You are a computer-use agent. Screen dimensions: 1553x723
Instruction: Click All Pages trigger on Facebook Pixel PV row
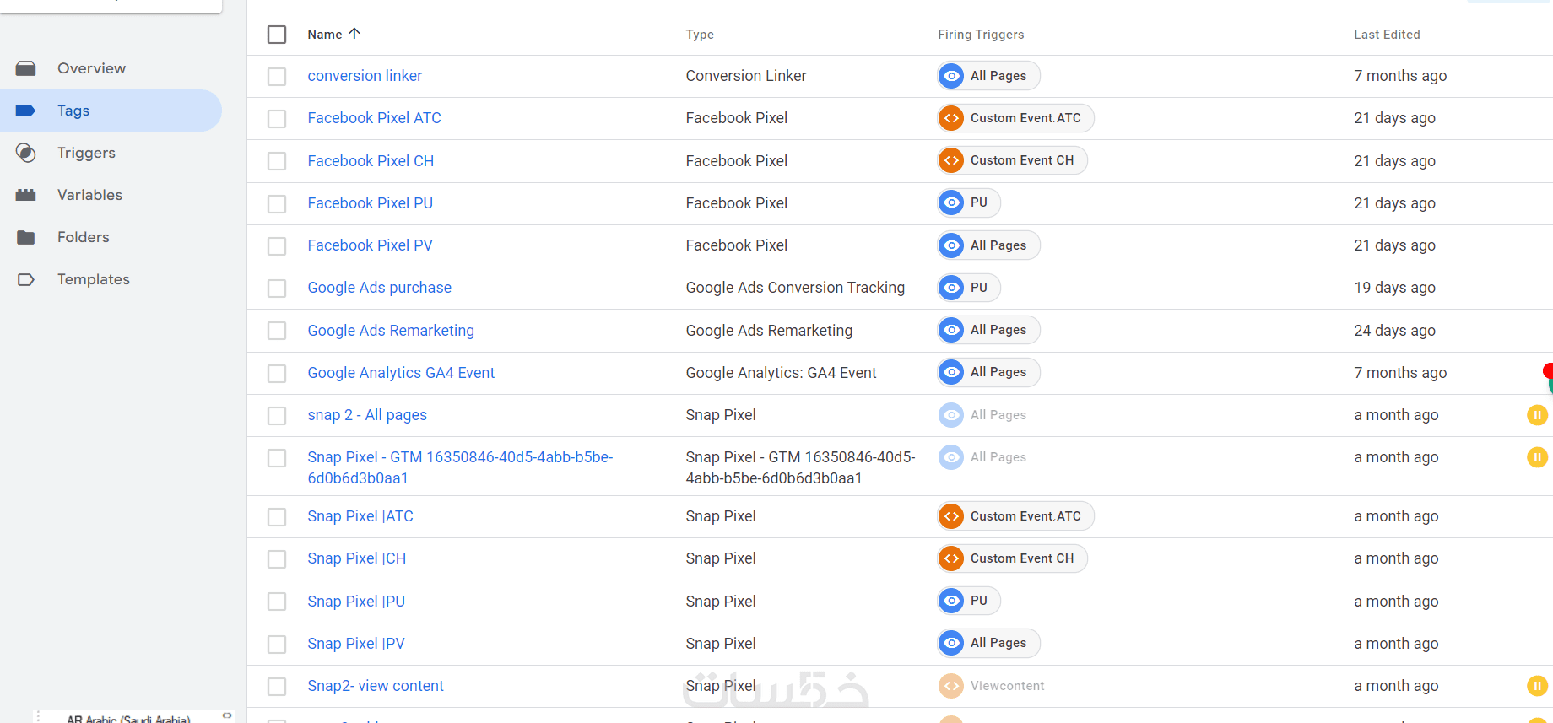click(x=988, y=245)
